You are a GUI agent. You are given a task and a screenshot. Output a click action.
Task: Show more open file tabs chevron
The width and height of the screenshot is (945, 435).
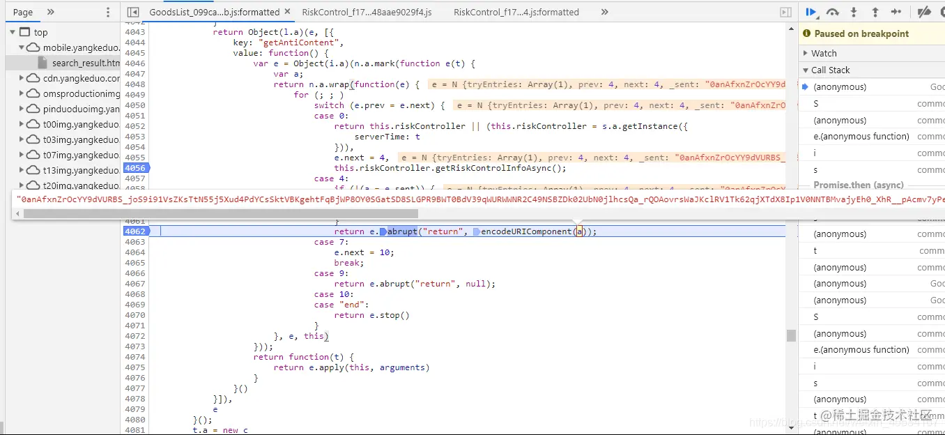(604, 12)
